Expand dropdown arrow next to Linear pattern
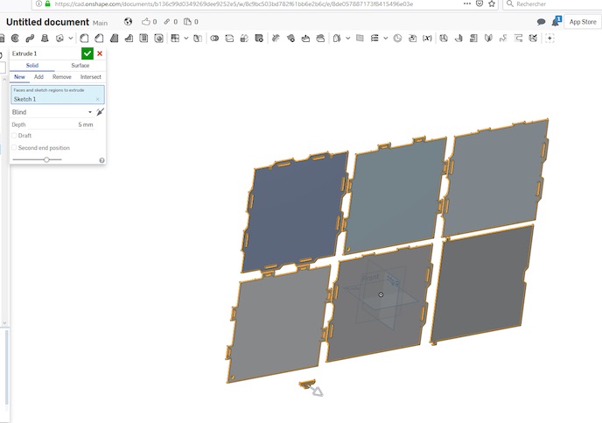Screen dimensions: 602x423 click(186, 38)
